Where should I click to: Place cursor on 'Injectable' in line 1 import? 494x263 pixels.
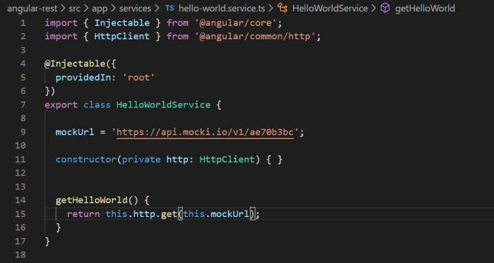click(122, 22)
